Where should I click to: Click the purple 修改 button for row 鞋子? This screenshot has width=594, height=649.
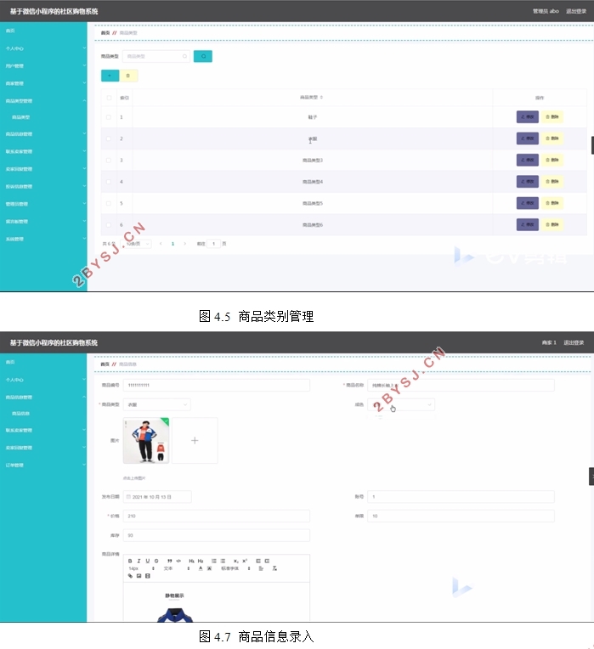pyautogui.click(x=527, y=116)
